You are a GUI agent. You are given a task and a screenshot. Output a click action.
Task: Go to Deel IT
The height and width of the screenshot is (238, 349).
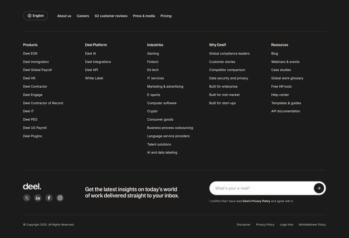(28, 111)
